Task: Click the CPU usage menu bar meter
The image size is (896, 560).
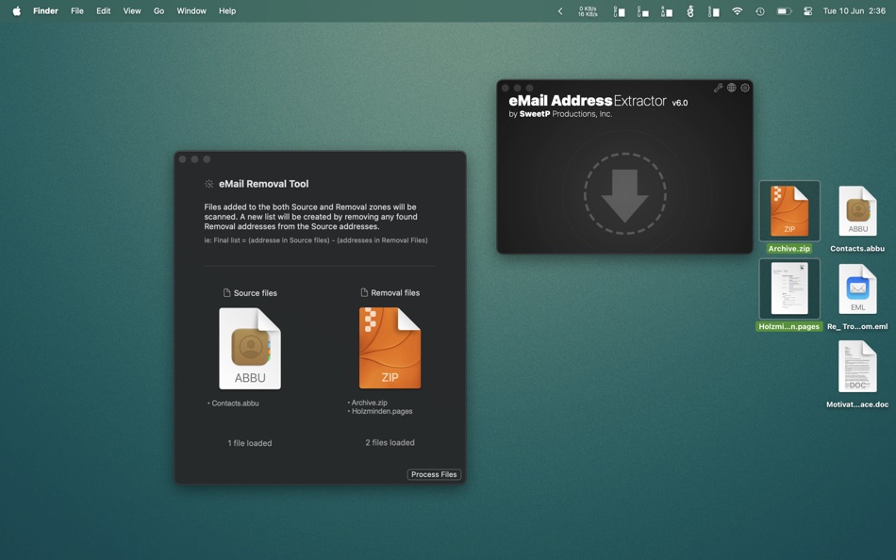Action: [643, 11]
